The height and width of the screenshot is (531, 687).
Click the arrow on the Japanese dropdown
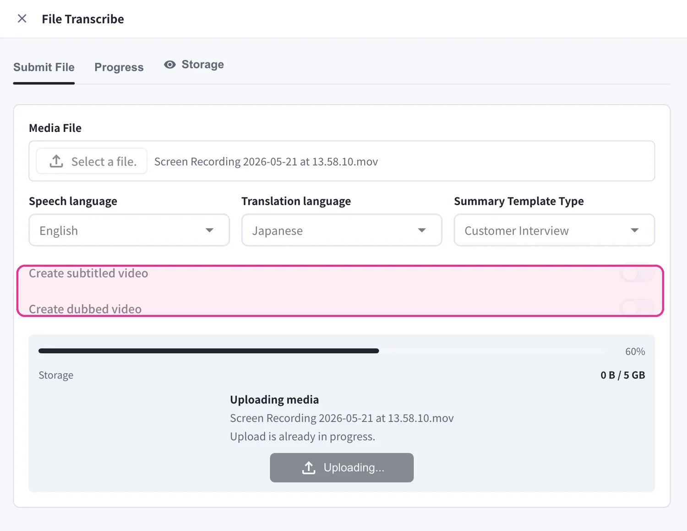[x=422, y=230]
